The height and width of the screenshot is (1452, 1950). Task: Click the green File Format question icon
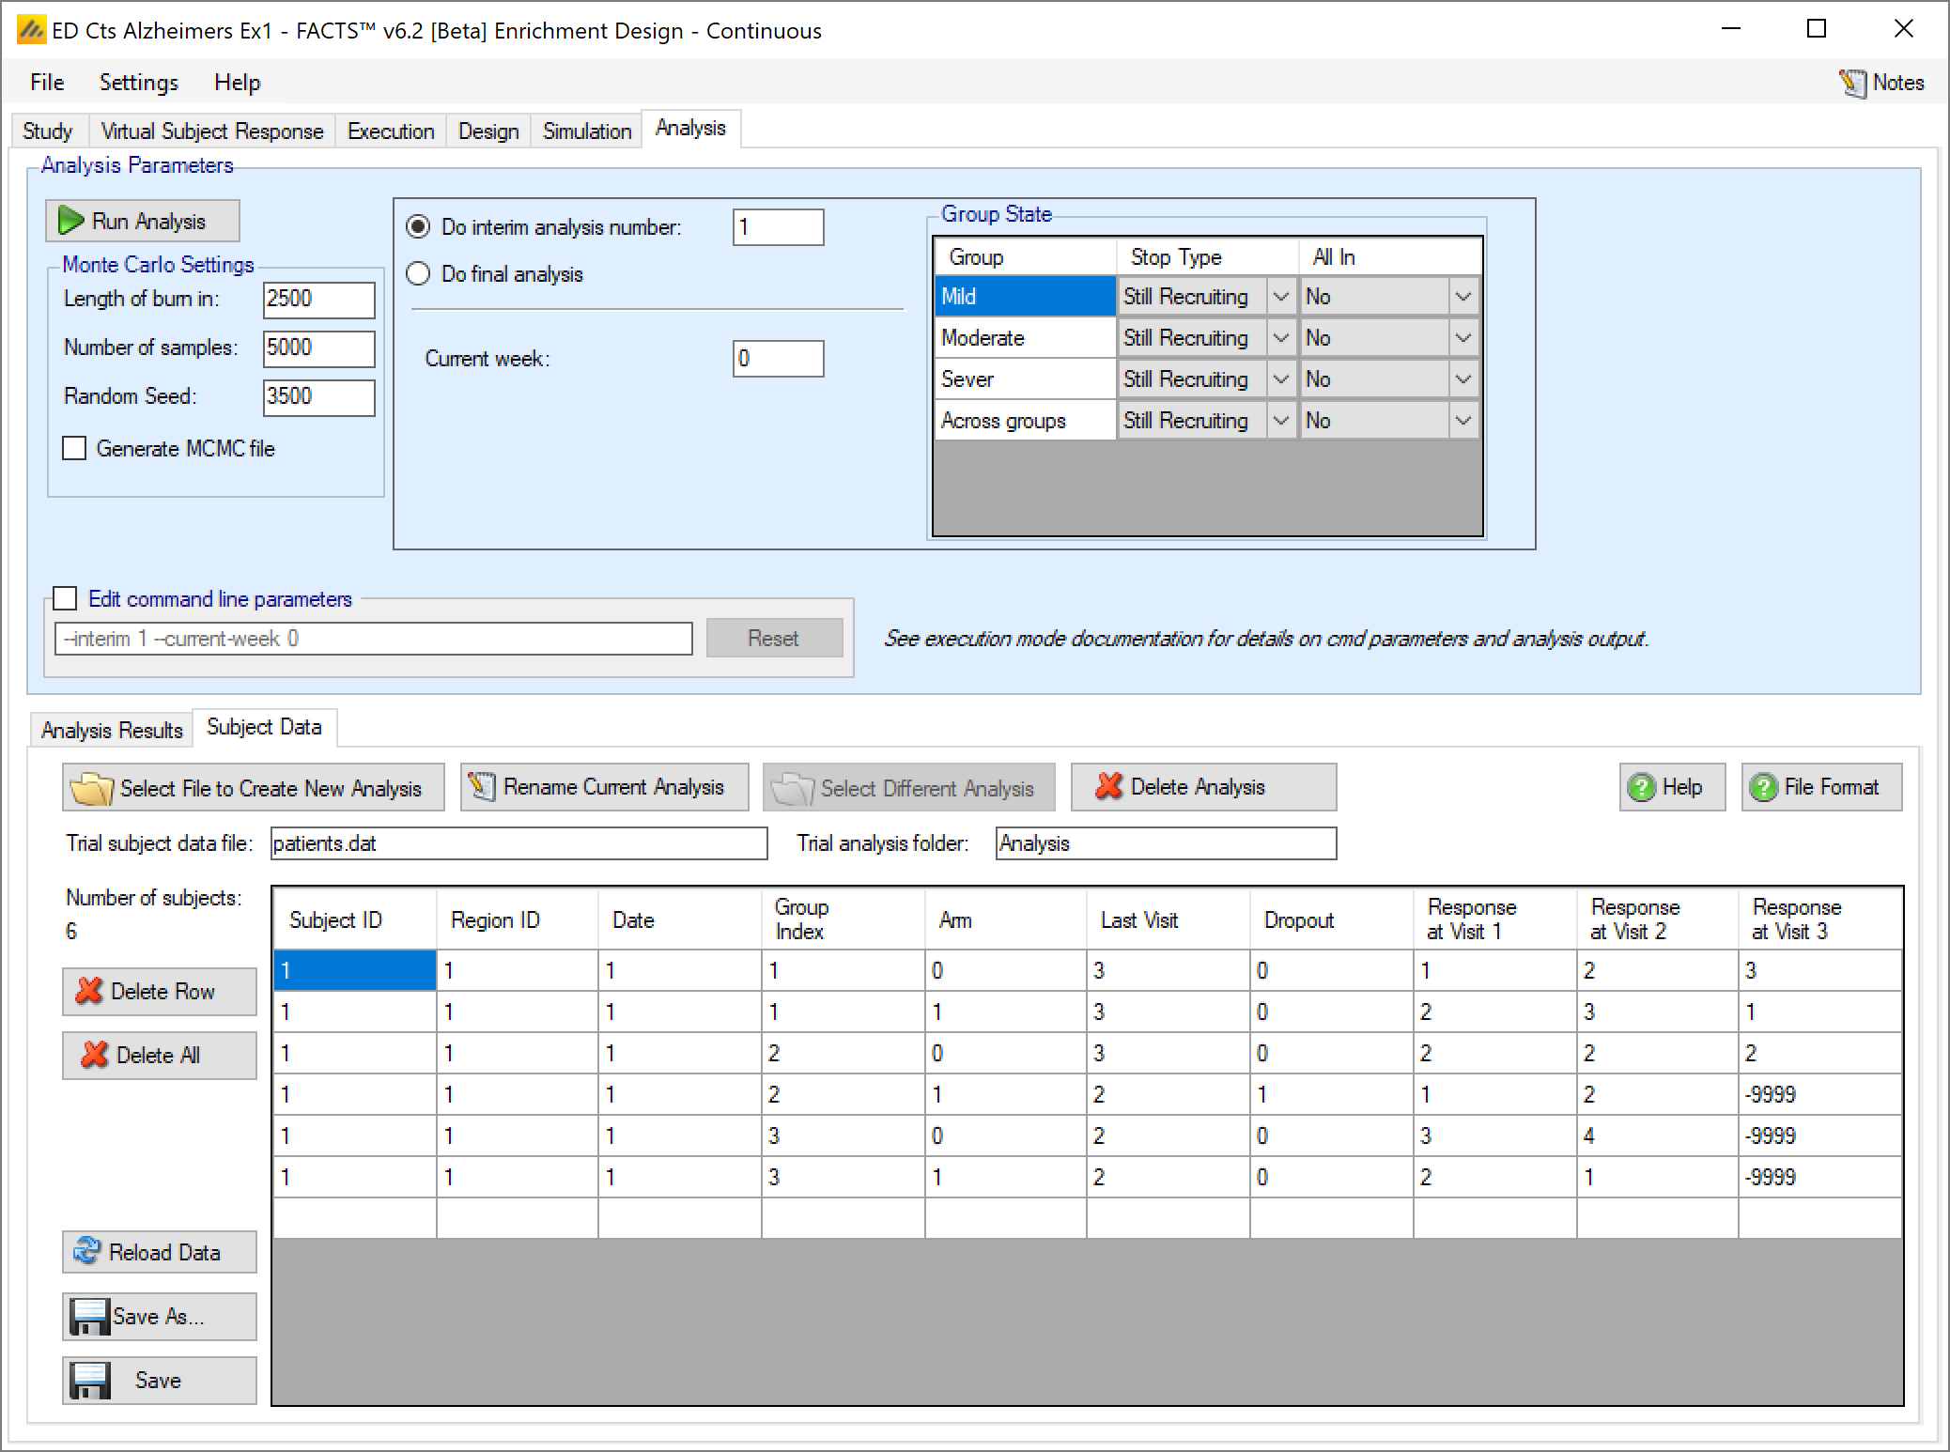pos(1763,787)
